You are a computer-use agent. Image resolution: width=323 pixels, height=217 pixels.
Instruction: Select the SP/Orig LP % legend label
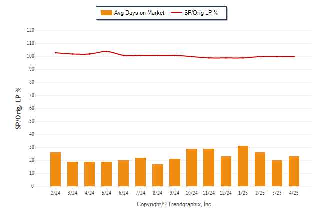click(x=201, y=13)
